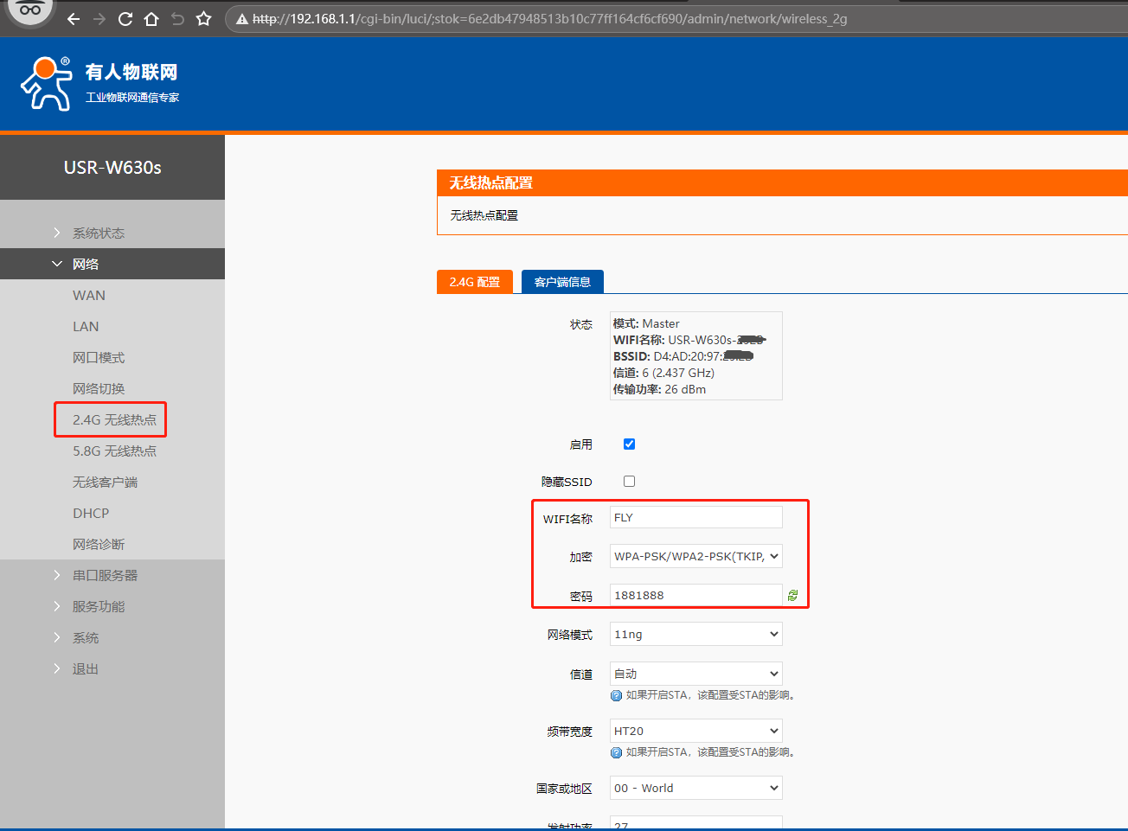Open the 网络模式 11ng dropdown
1128x831 pixels.
695,634
